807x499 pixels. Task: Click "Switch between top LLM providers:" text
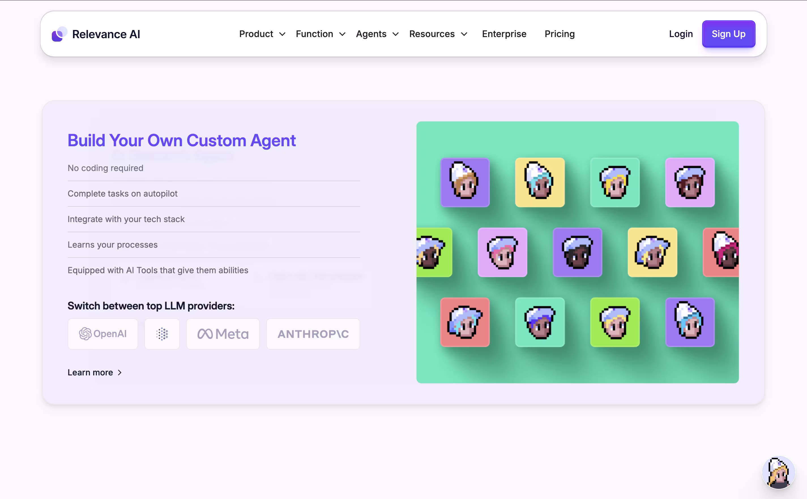pos(151,306)
